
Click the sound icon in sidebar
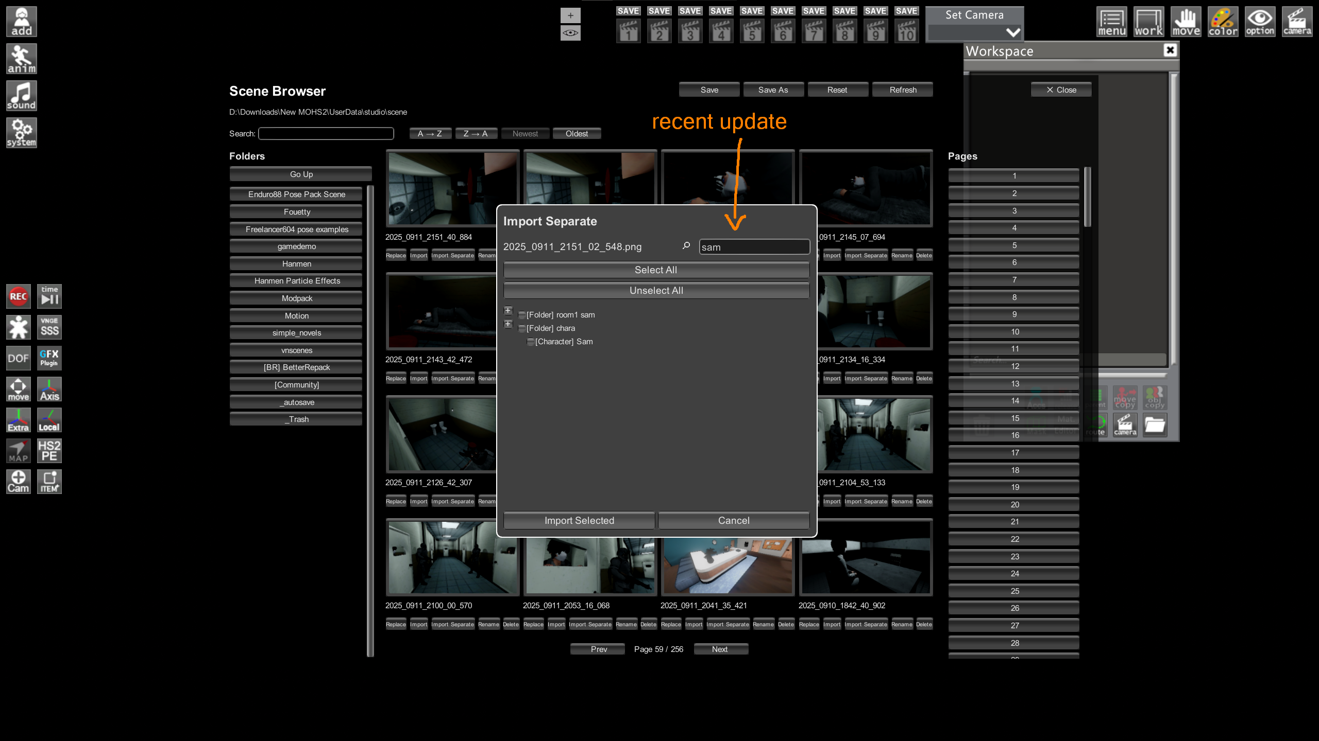[x=21, y=96]
